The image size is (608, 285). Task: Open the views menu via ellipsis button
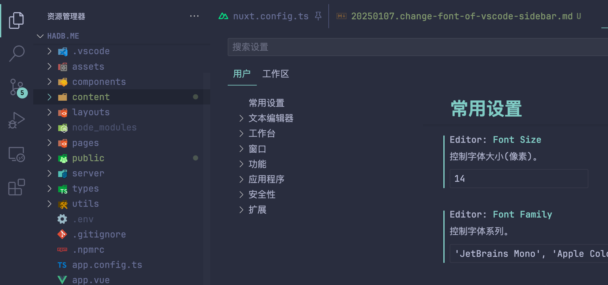(x=194, y=16)
